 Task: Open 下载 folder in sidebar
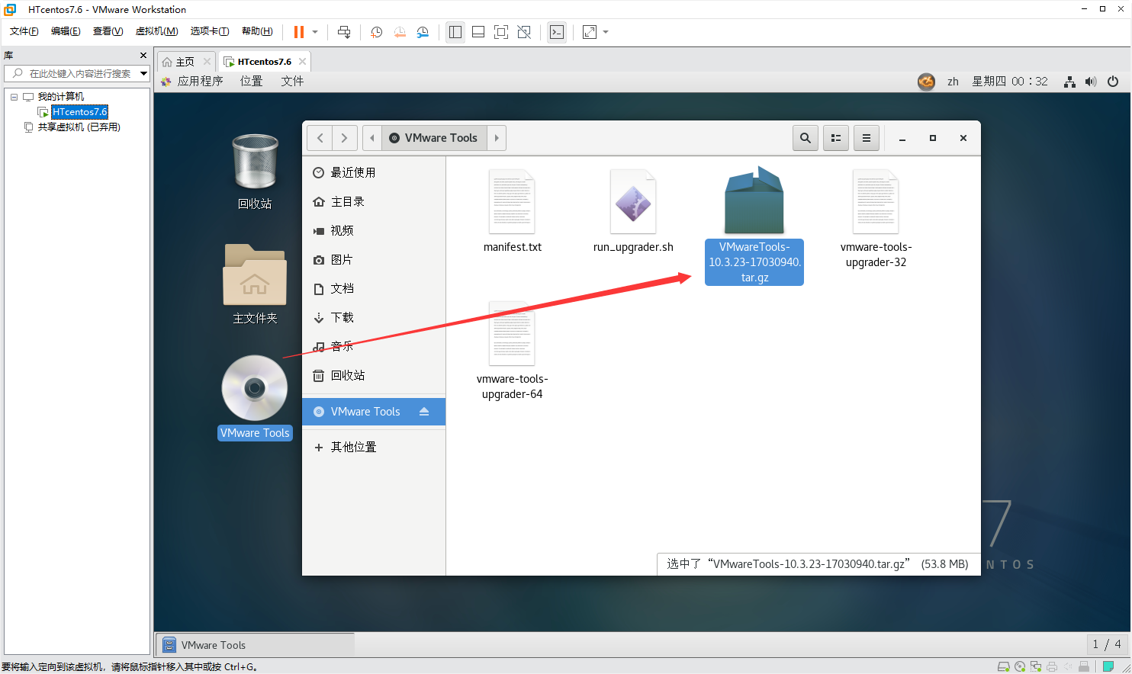[374, 318]
